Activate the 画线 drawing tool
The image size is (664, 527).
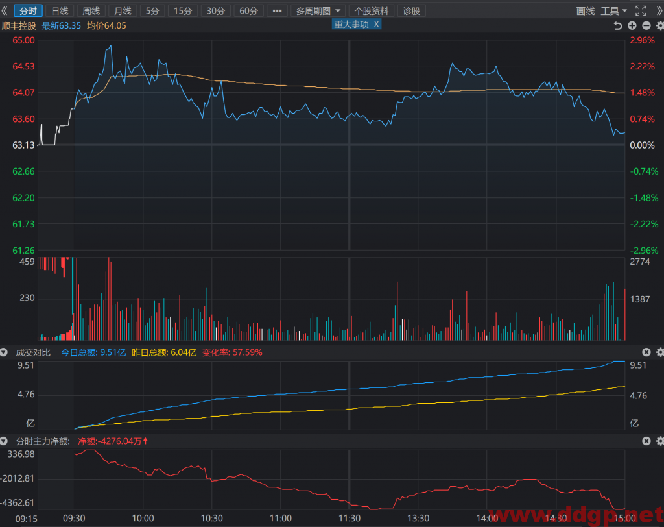tap(586, 11)
